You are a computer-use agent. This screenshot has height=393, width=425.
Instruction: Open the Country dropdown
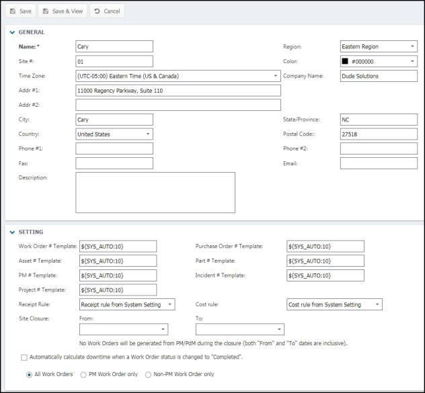114,134
